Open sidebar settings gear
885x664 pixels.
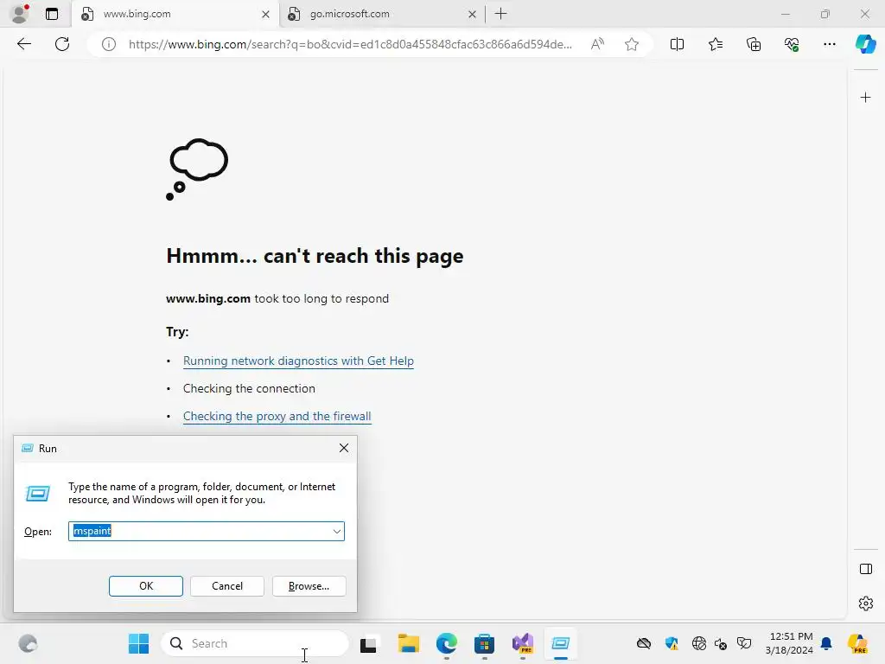tap(865, 603)
